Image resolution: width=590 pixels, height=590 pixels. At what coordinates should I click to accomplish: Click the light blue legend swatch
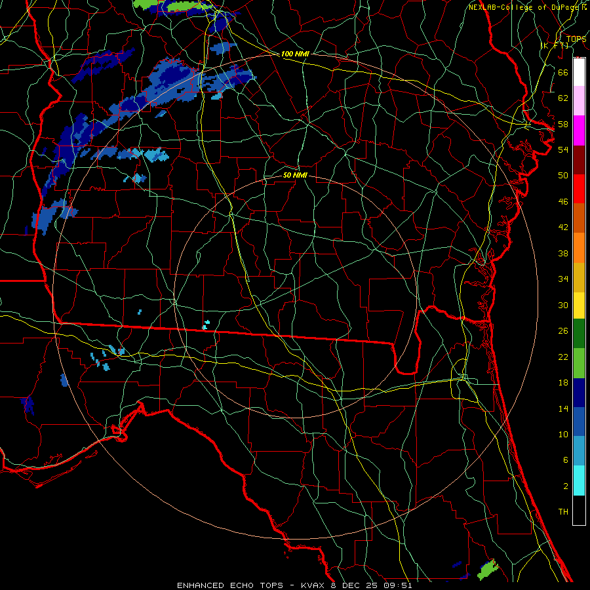pyautogui.click(x=579, y=451)
